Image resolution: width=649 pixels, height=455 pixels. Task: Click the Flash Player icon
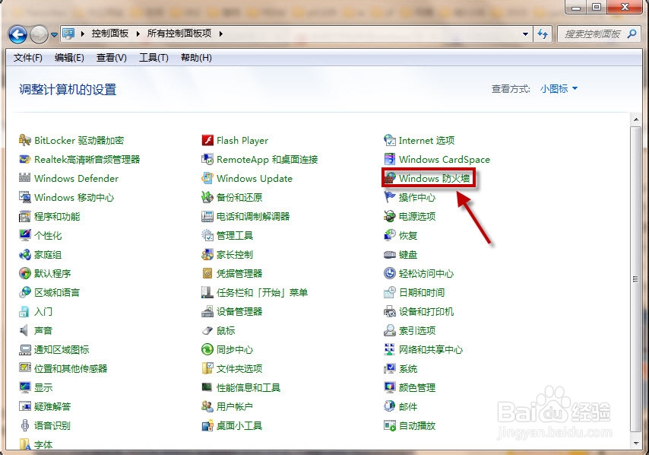click(207, 140)
